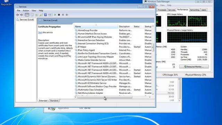Switch to the Users tab in Task Manager

click(x=204, y=10)
